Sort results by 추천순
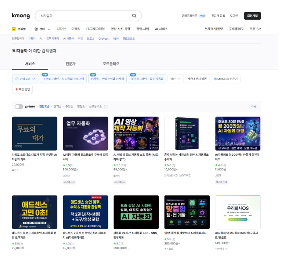Viewport: 285px width, 257px height. coord(69,106)
